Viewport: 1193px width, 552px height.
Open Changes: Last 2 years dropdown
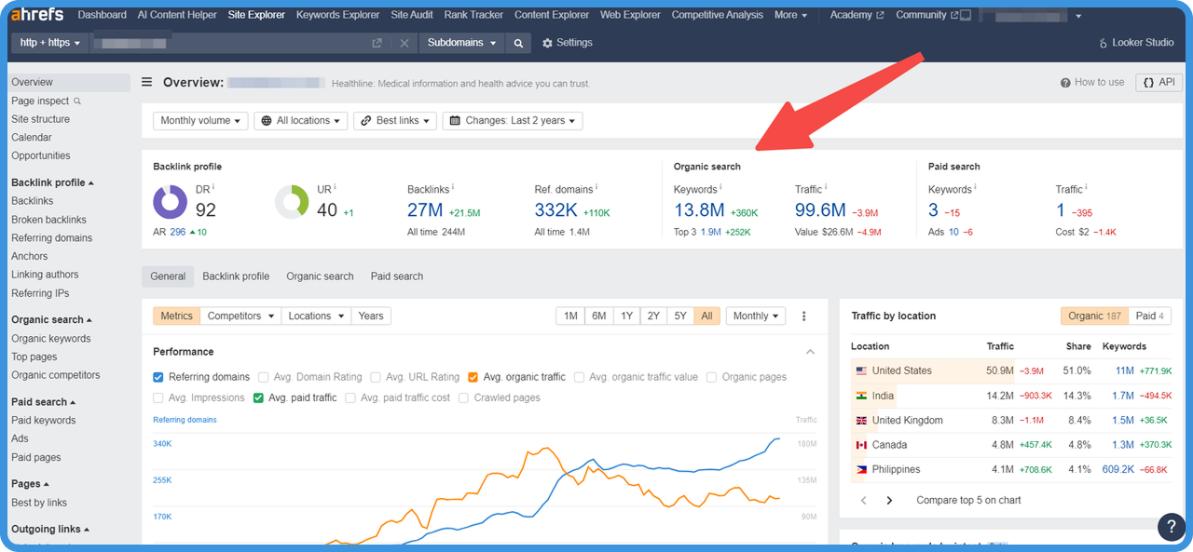click(512, 121)
